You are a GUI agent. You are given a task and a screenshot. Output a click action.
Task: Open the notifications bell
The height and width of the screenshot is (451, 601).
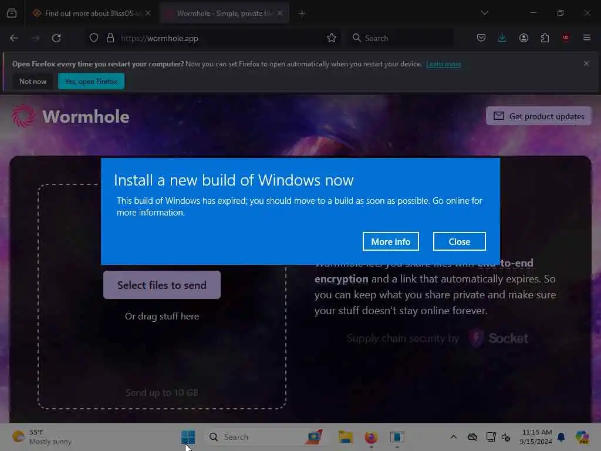561,437
